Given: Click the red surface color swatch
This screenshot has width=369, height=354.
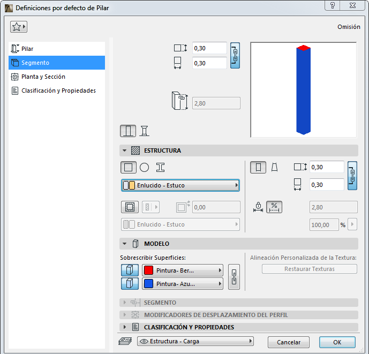Looking at the screenshot, I should [x=148, y=270].
